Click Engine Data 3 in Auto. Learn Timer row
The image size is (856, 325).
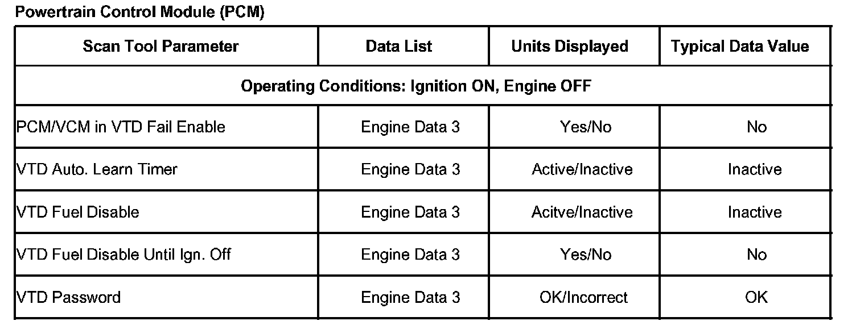pyautogui.click(x=410, y=169)
